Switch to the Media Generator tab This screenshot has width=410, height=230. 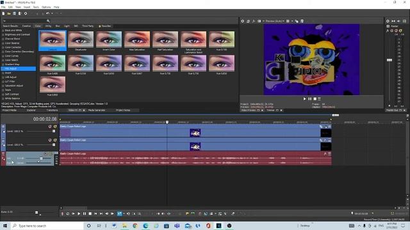tap(97, 111)
